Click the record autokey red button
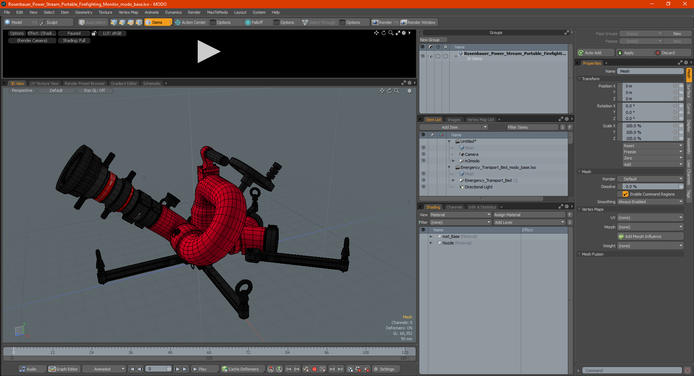The width and height of the screenshot is (694, 376). click(314, 369)
